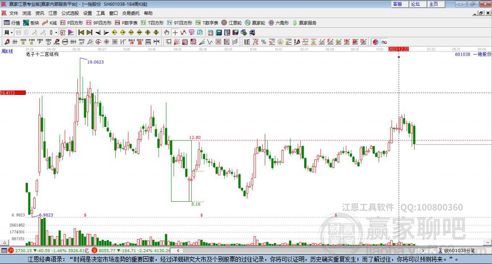Open the calculator icon
The image size is (492, 264).
(219, 33)
